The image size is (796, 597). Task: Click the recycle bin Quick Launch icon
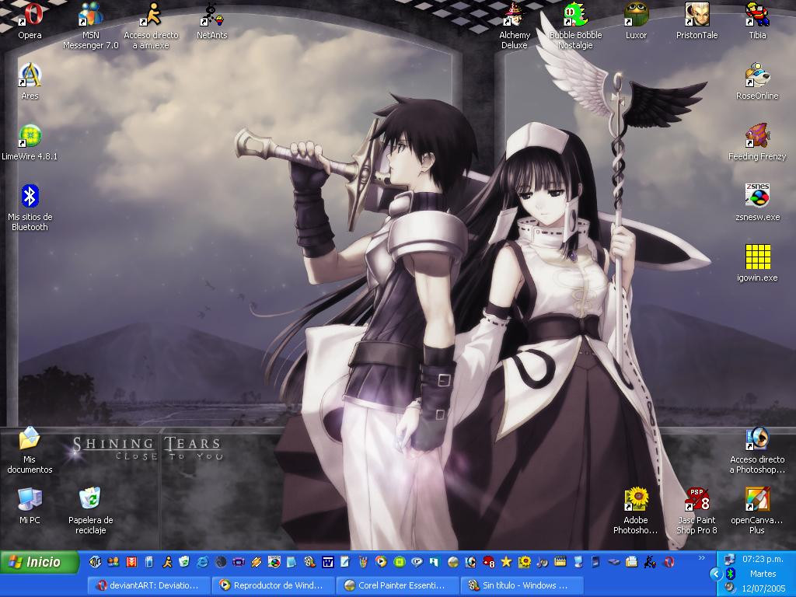185,561
